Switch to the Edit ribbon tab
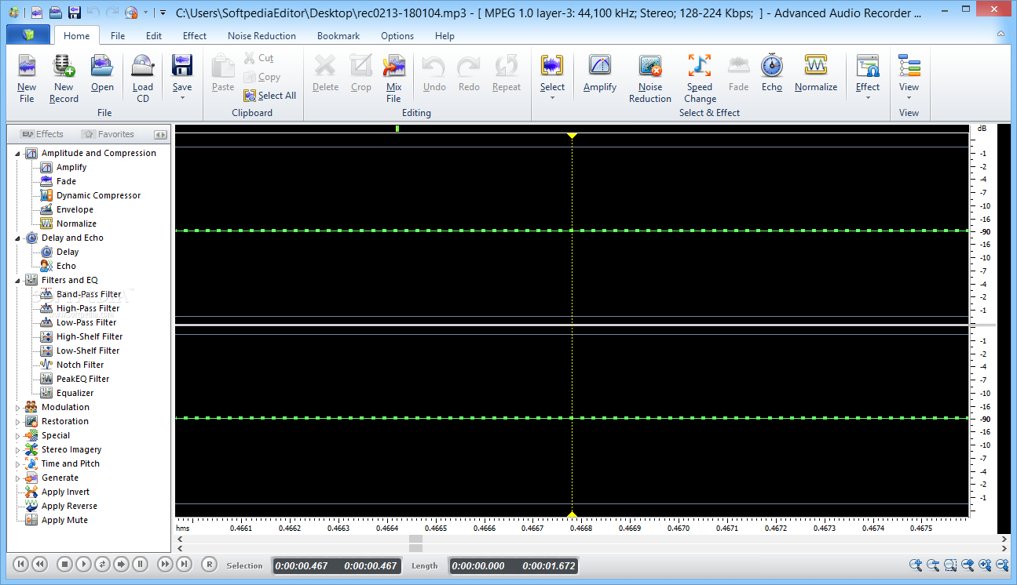The image size is (1017, 585). tap(154, 36)
